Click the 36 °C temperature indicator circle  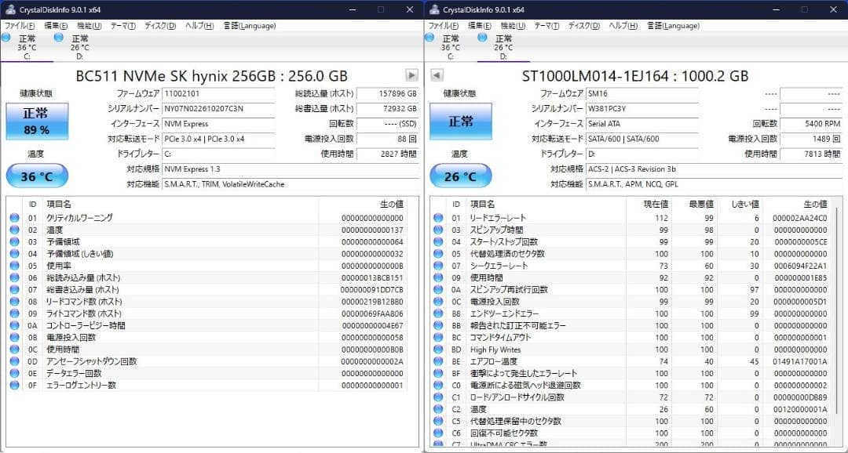tap(36, 175)
